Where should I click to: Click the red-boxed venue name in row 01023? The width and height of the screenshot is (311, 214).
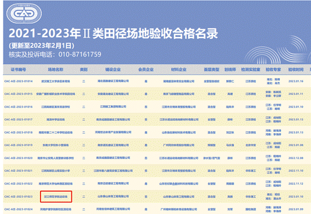point(56,197)
